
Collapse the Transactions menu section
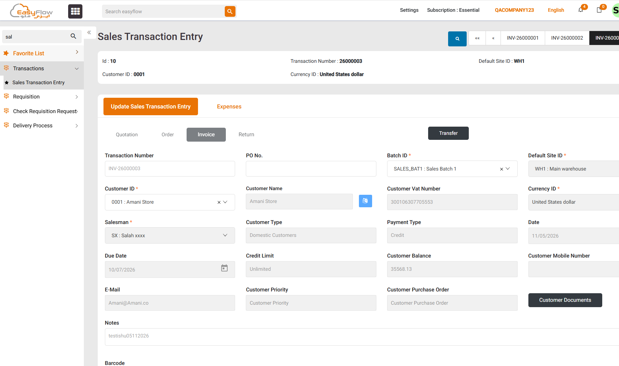pos(77,68)
